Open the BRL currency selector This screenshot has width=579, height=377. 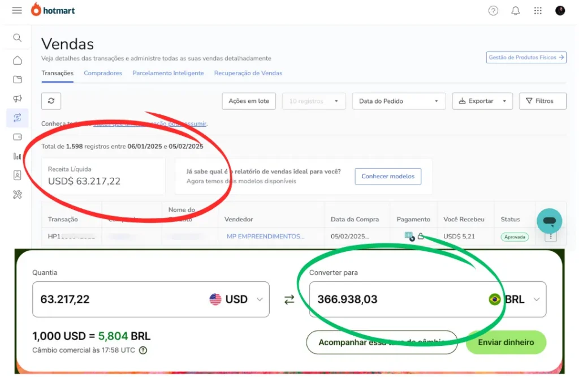(514, 299)
